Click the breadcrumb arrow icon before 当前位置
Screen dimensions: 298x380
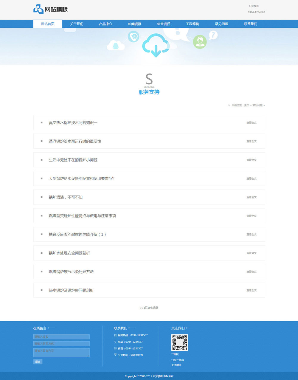[229, 105]
